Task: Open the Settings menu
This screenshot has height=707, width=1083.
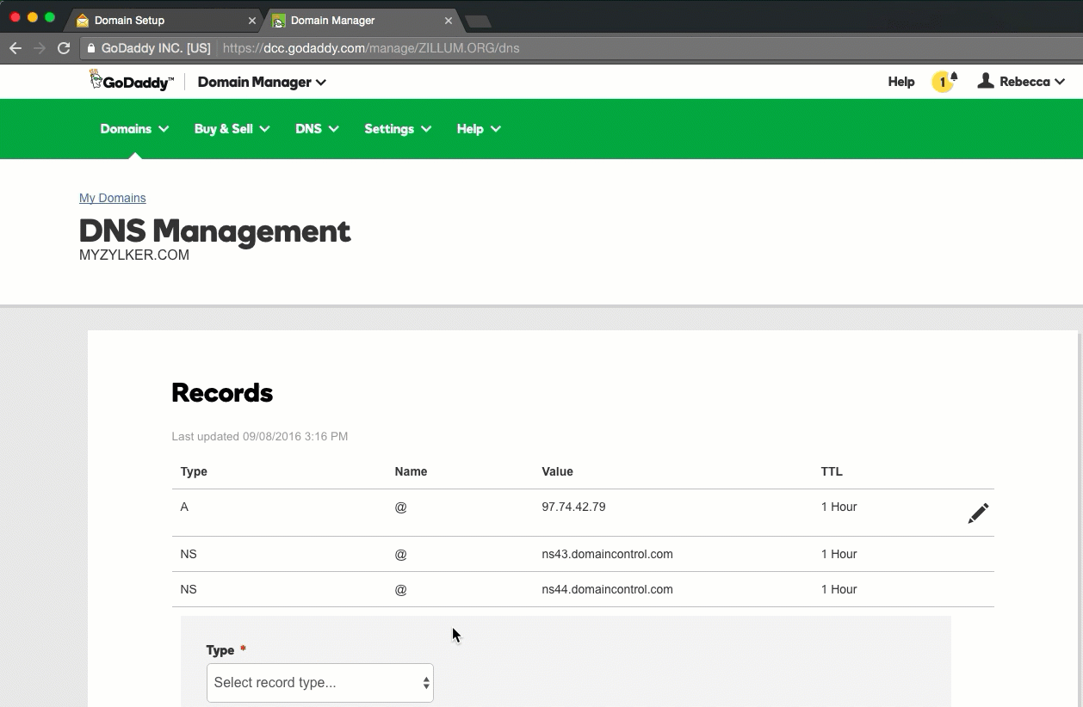Action: (x=391, y=128)
